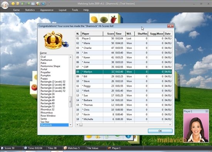Click the Score 50 status bar icon

click(2, 148)
